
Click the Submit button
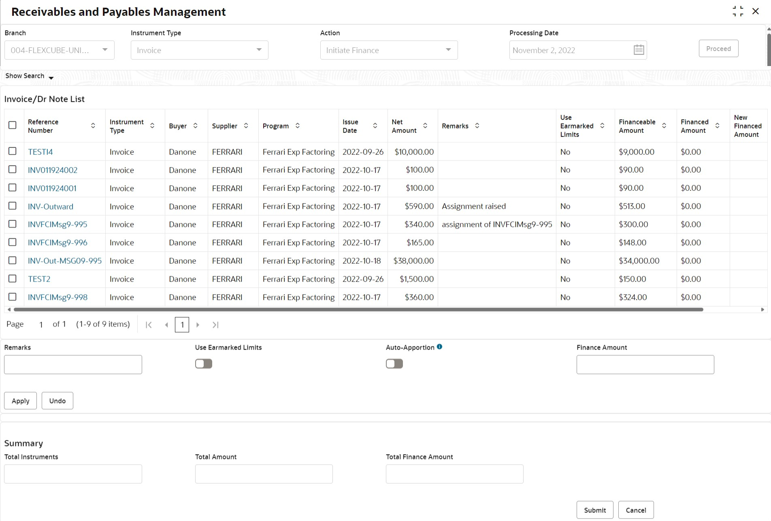[x=594, y=510]
